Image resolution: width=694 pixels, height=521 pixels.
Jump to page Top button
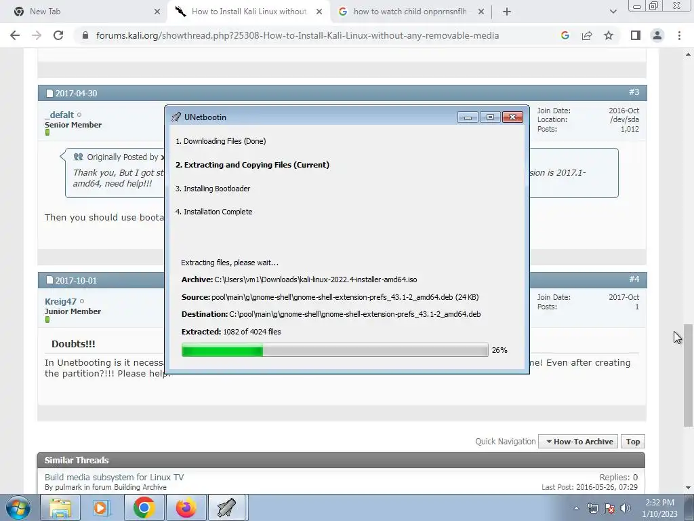[x=633, y=442]
